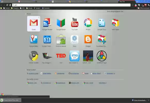Go back to the previous page

click(x=1, y=5)
